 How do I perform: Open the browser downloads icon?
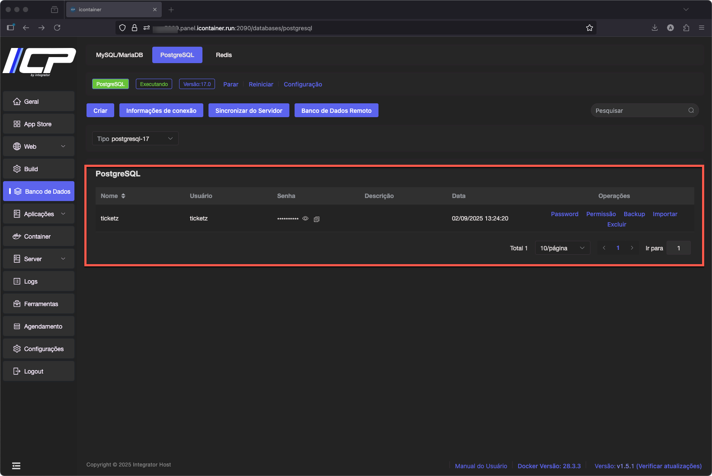coord(654,28)
